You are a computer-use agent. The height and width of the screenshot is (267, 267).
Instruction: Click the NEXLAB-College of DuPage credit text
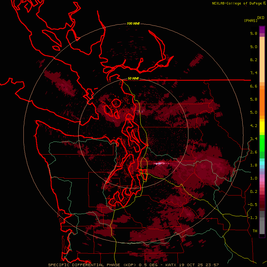coord(237,3)
